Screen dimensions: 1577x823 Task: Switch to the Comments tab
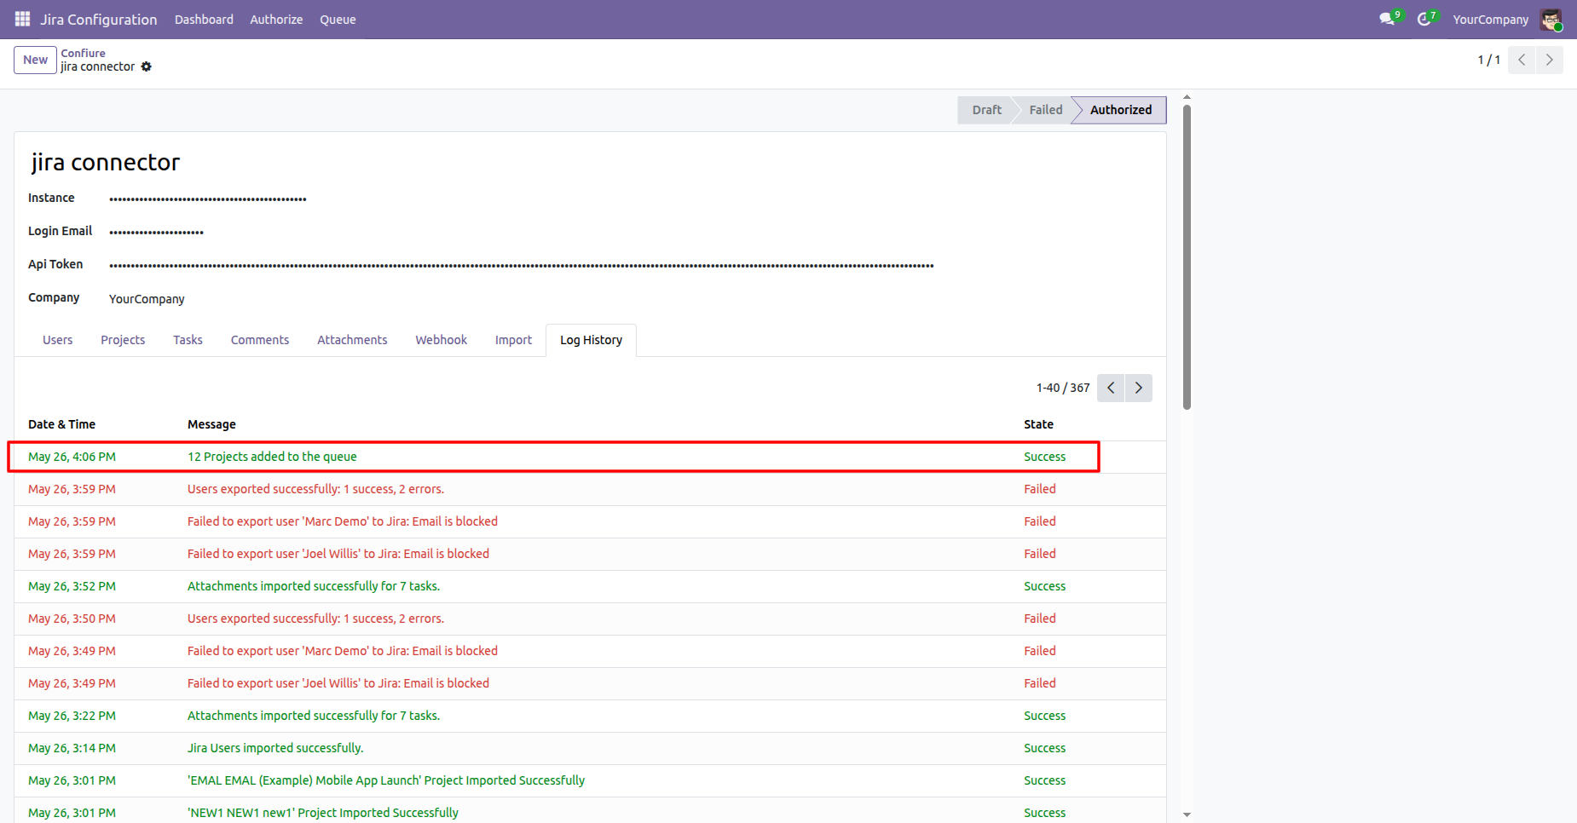pos(260,340)
